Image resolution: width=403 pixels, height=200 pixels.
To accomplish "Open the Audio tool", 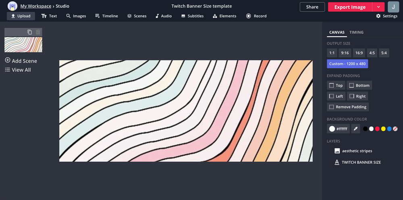I will (163, 16).
